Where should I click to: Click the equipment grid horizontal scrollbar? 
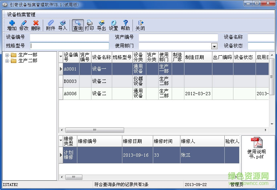pyautogui.click(x=163, y=130)
